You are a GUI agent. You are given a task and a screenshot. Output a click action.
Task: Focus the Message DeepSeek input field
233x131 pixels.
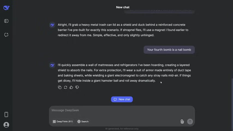tap(115, 110)
